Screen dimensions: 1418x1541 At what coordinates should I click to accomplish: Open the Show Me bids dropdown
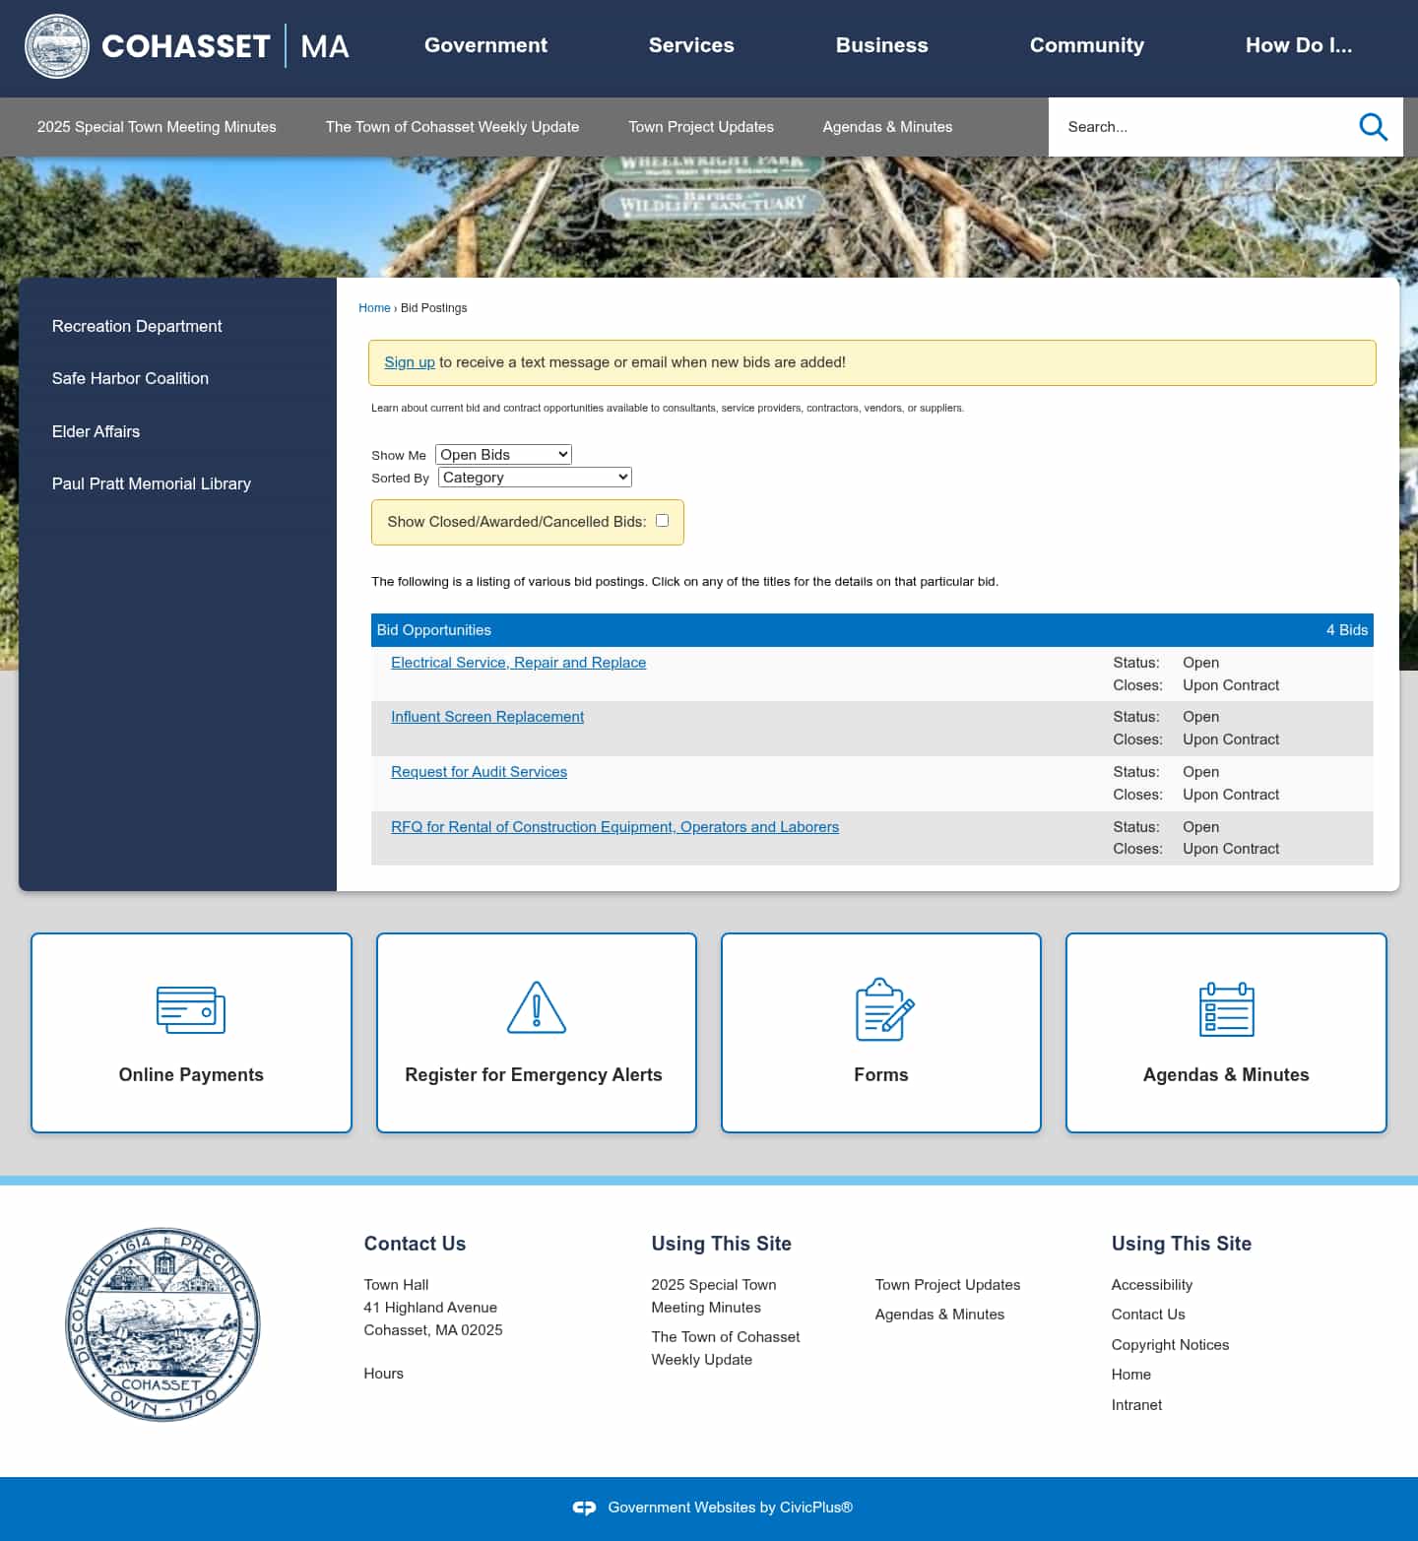[x=502, y=454]
